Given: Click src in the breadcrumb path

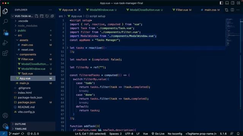Looking at the screenshot, I should coord(61,16).
